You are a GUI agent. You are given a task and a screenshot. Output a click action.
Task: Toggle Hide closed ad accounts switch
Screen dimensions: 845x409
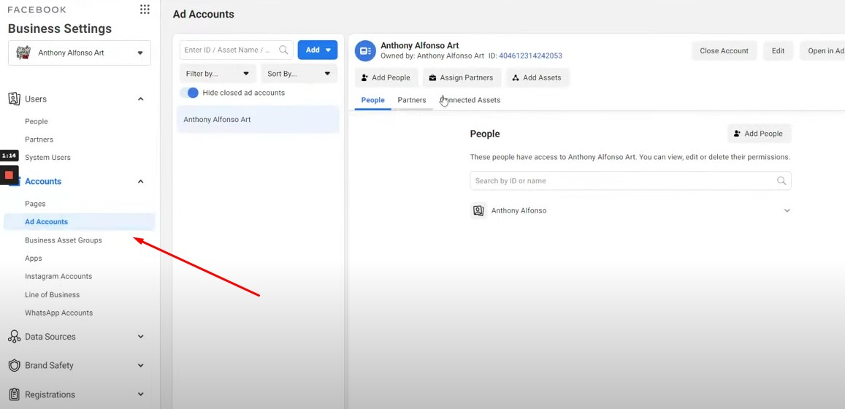tap(189, 93)
